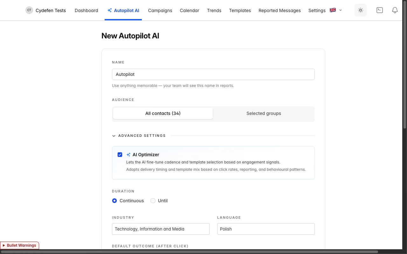407x254 pixels.
Task: Click the AI Optimizer sparkle icon
Action: click(x=128, y=155)
